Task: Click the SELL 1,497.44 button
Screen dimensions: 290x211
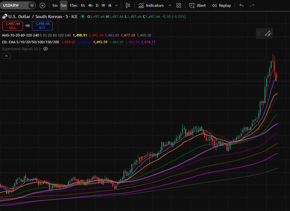Action: (12, 26)
